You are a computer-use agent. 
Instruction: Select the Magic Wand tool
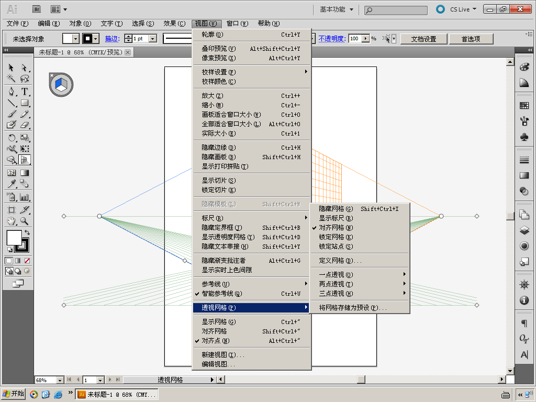(x=11, y=79)
